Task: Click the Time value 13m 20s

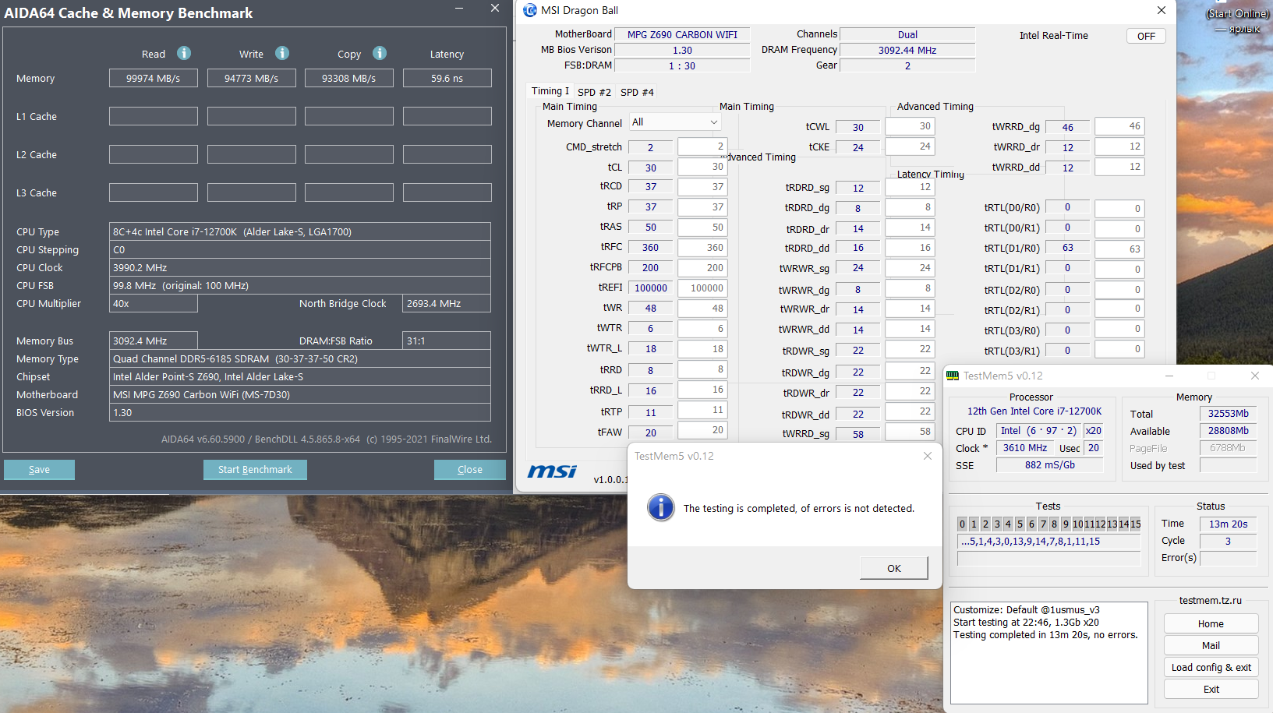Action: tap(1229, 524)
